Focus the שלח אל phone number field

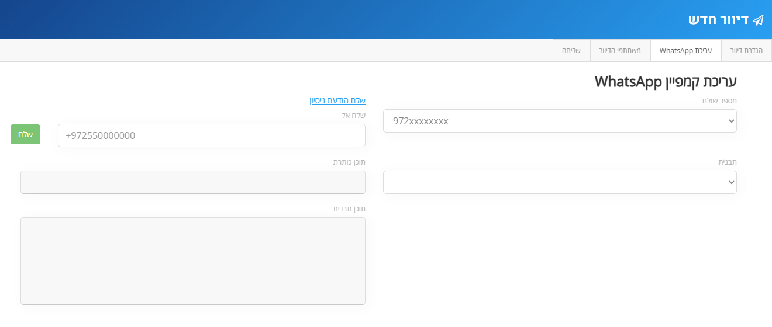pos(212,135)
